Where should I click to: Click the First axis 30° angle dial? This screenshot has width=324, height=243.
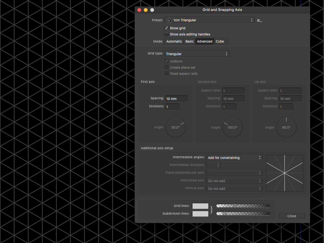click(175, 127)
